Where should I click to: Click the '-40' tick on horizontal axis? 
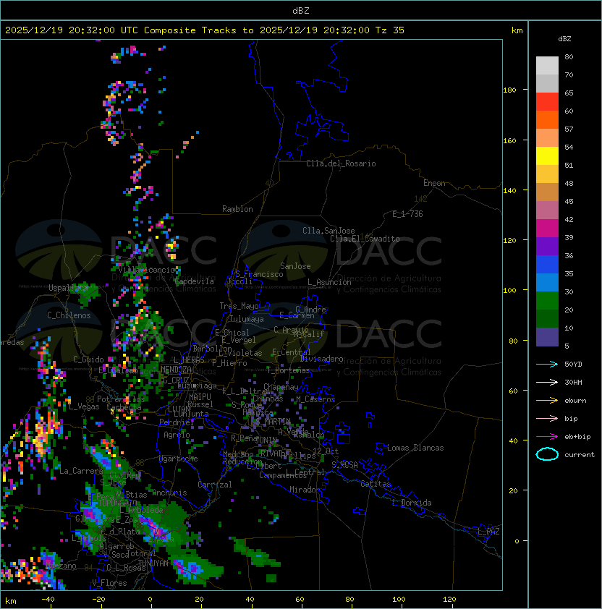click(x=48, y=600)
